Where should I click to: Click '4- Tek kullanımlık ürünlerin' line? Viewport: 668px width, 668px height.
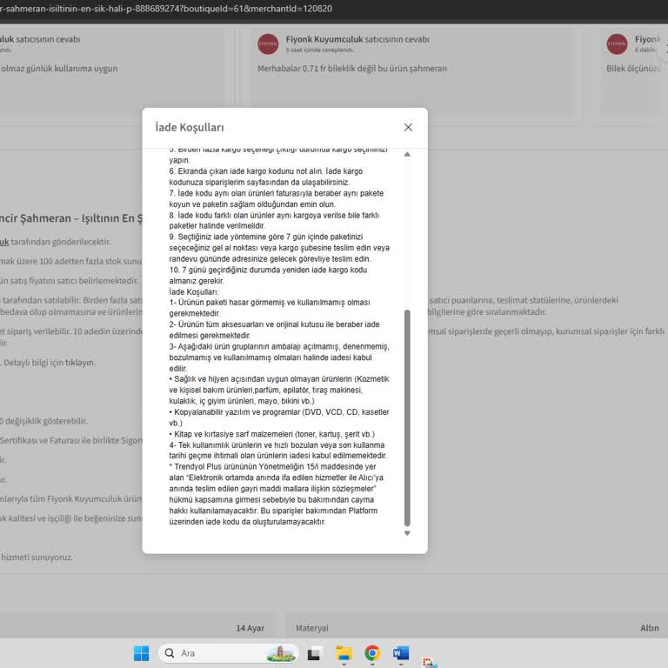pos(277,444)
